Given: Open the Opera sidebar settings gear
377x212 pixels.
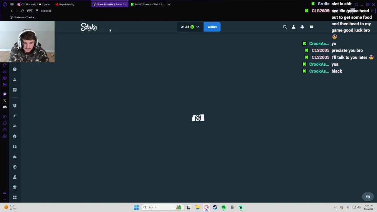Looking at the screenshot, I should tap(5, 136).
